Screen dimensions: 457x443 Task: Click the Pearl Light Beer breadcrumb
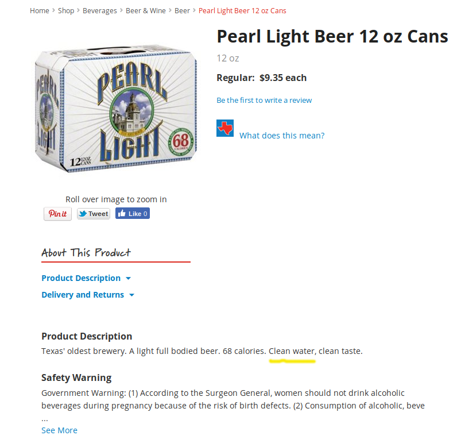click(242, 11)
